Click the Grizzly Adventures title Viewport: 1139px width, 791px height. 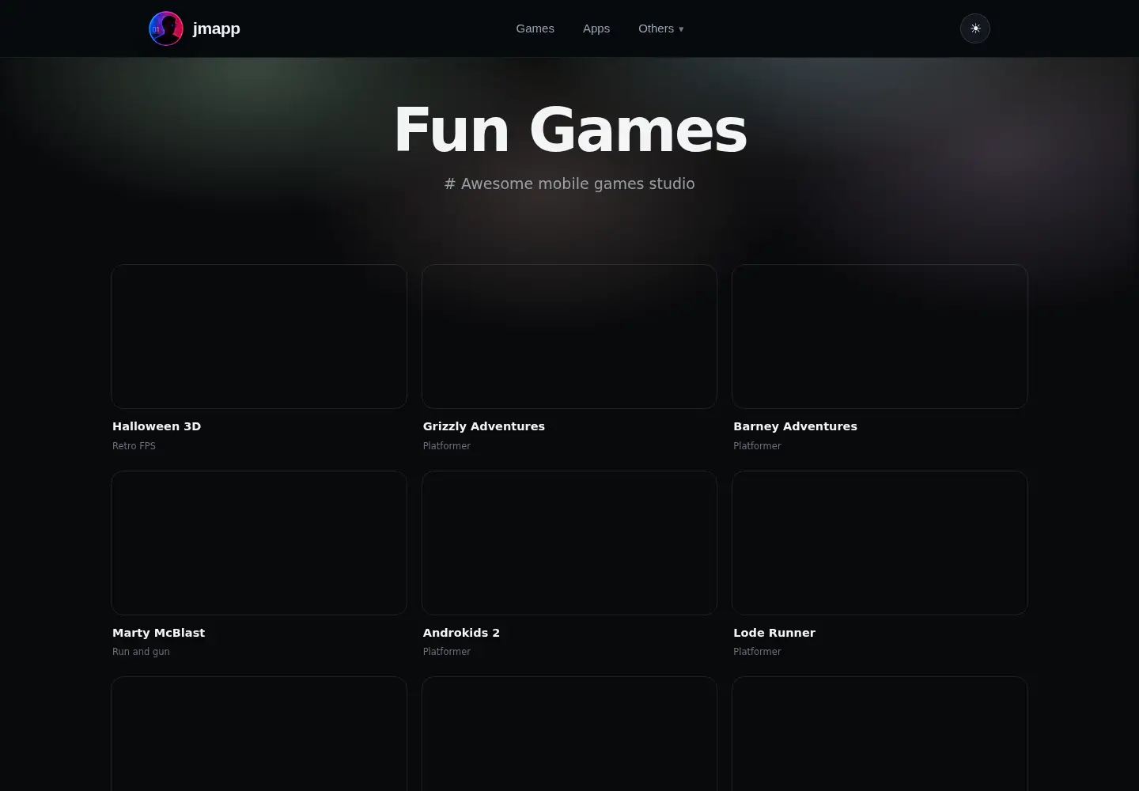(484, 426)
